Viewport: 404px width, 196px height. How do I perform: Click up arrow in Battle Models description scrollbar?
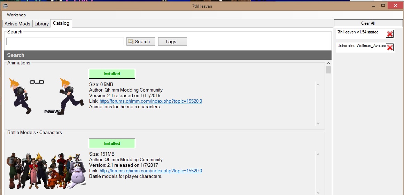(x=318, y=154)
